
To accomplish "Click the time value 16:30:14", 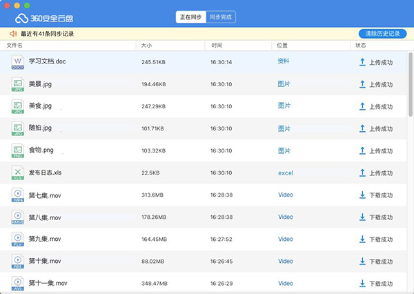I will pos(221,62).
